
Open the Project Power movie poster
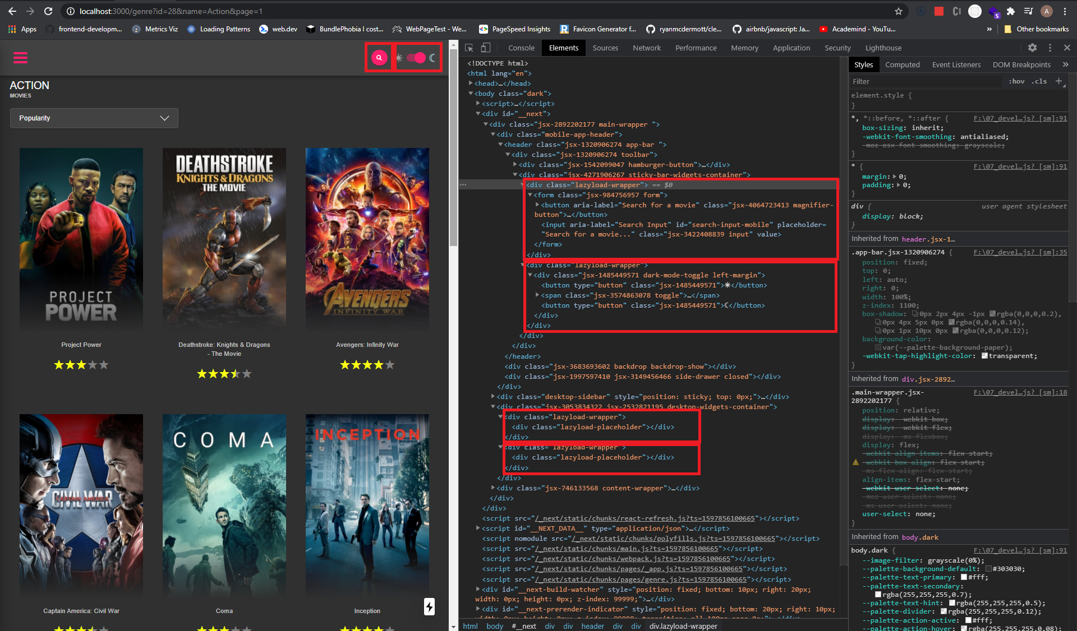pos(81,239)
